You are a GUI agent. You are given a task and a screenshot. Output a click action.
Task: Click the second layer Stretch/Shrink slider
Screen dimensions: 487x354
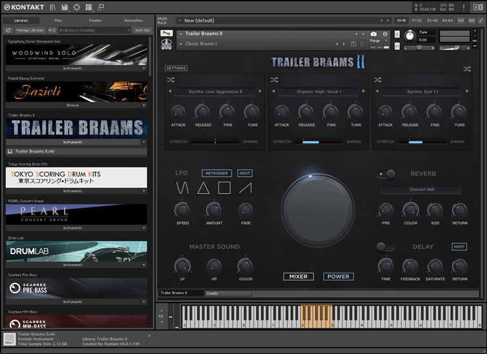coord(319,142)
